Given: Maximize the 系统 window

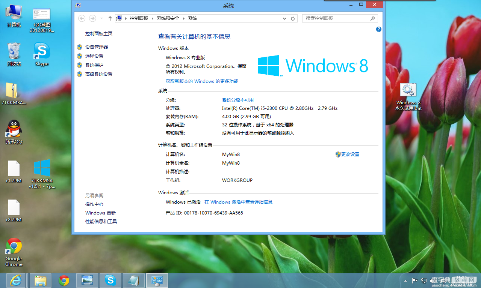Looking at the screenshot, I should [361, 4].
